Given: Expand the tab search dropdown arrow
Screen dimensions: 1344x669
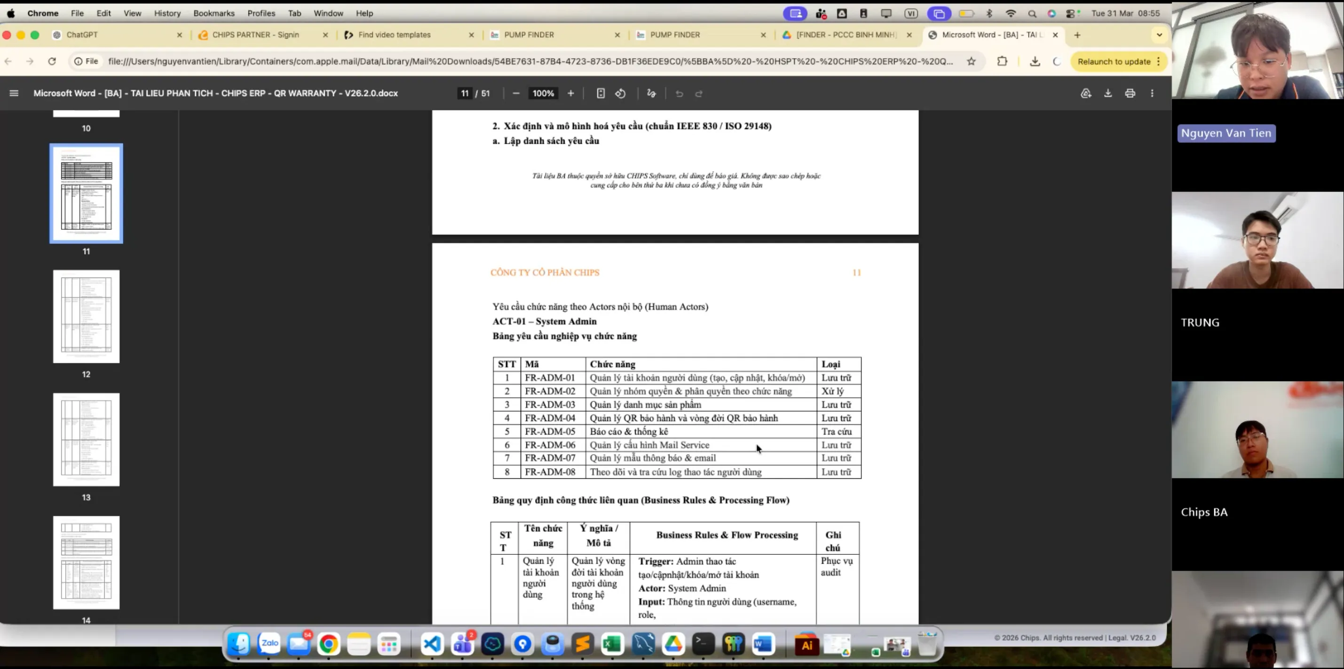Looking at the screenshot, I should [x=1159, y=35].
